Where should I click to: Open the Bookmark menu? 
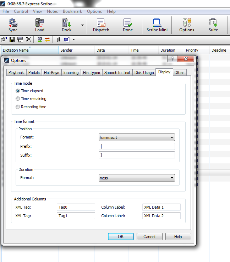pyautogui.click(x=72, y=11)
